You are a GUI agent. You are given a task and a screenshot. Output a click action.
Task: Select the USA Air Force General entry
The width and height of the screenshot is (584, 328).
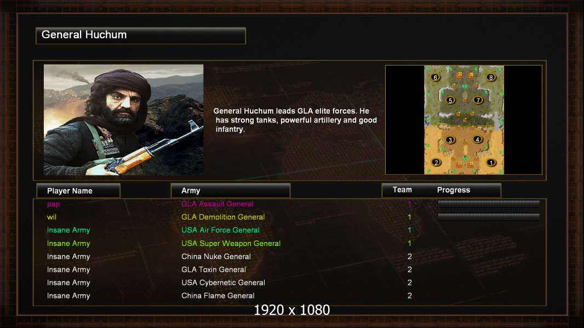[x=220, y=230]
